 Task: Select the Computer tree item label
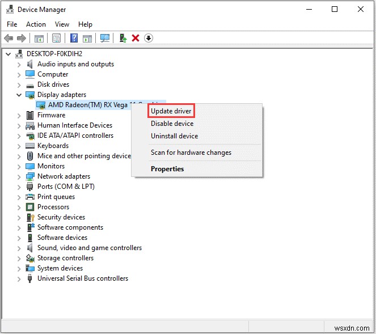pyautogui.click(x=53, y=74)
